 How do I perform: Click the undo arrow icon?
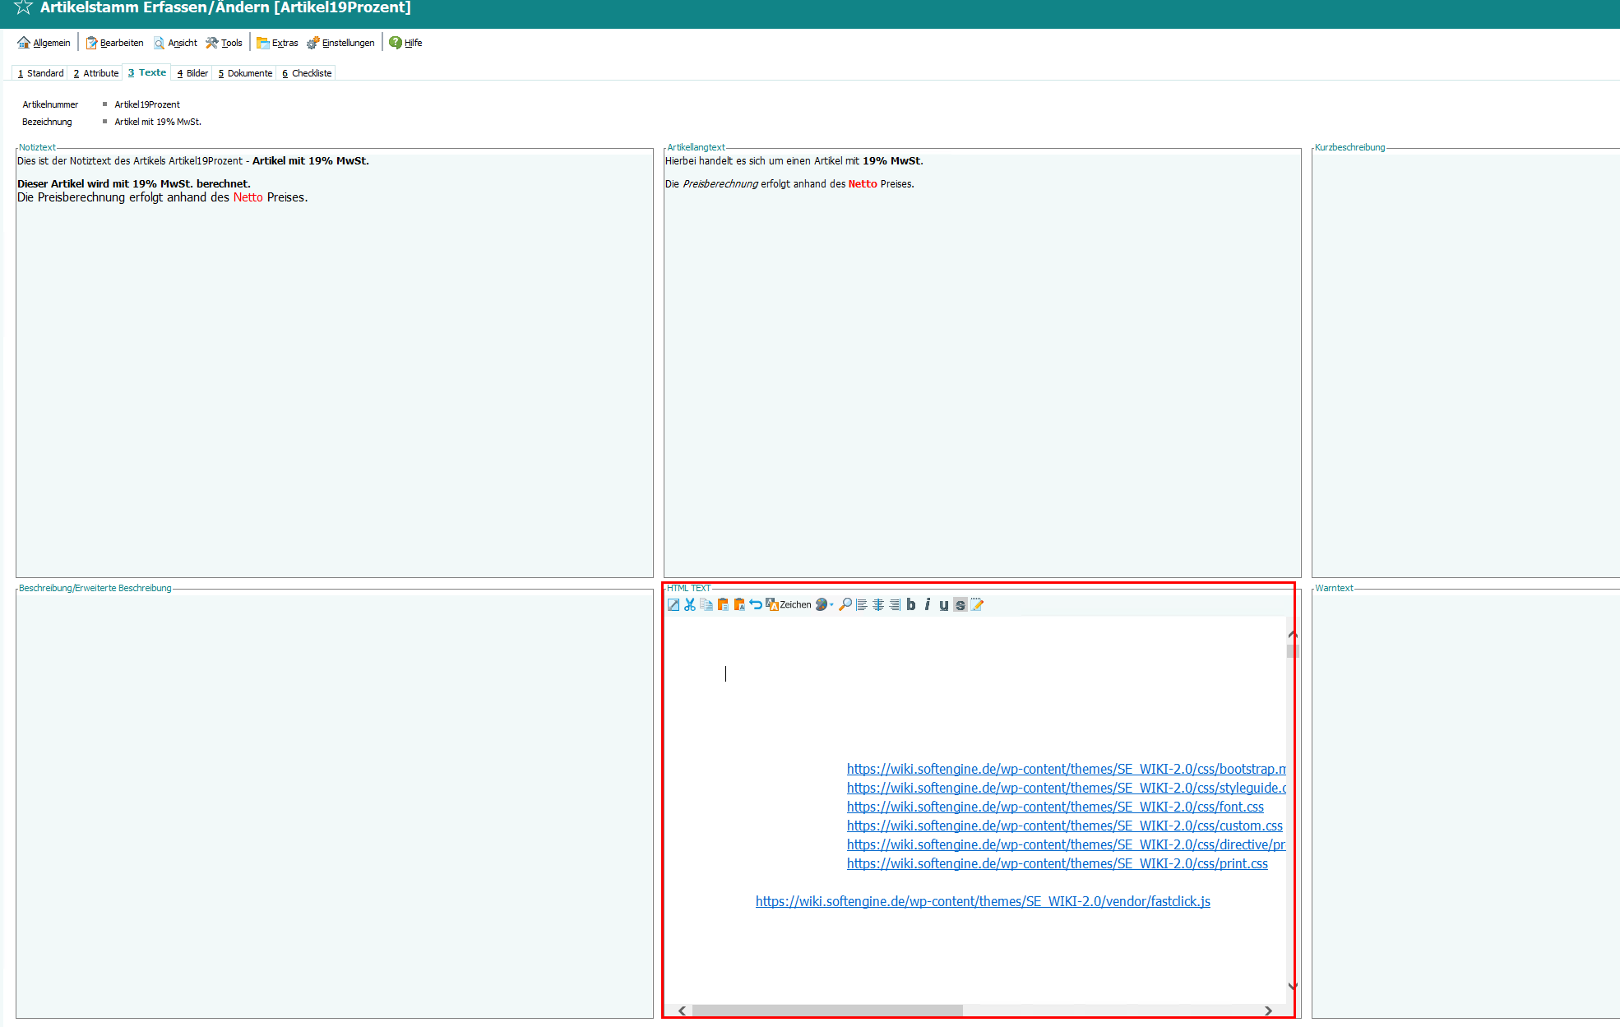click(756, 604)
